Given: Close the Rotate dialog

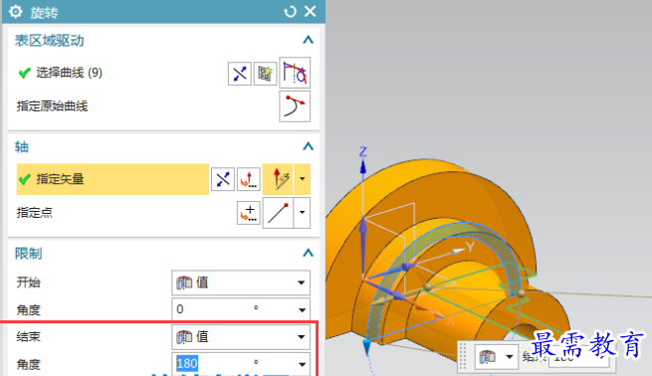Looking at the screenshot, I should click(x=311, y=12).
